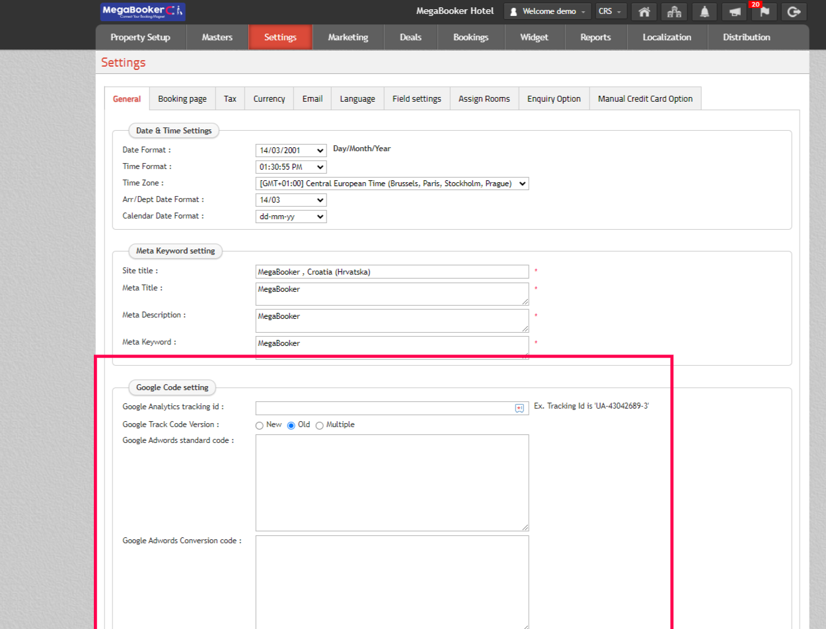Image resolution: width=826 pixels, height=629 pixels.
Task: Open the Property Setup menu
Action: (140, 38)
